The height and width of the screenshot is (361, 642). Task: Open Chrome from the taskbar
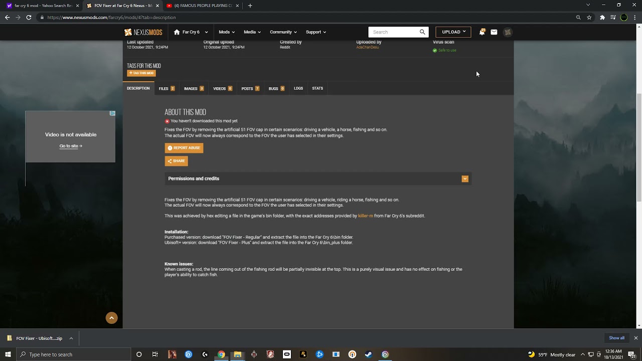tap(221, 354)
